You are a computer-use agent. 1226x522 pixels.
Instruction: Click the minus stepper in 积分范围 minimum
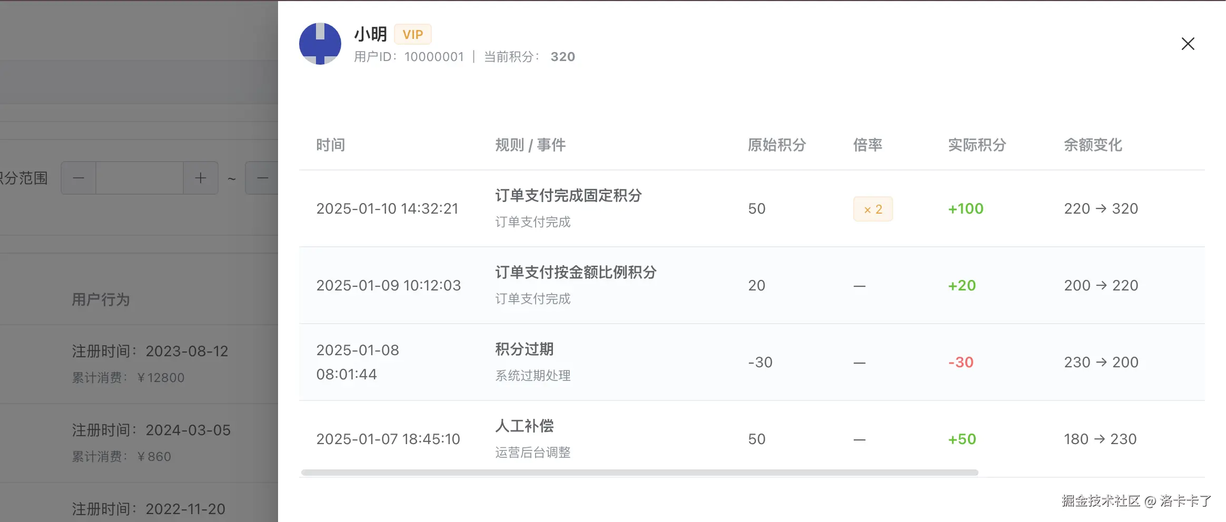click(x=78, y=178)
